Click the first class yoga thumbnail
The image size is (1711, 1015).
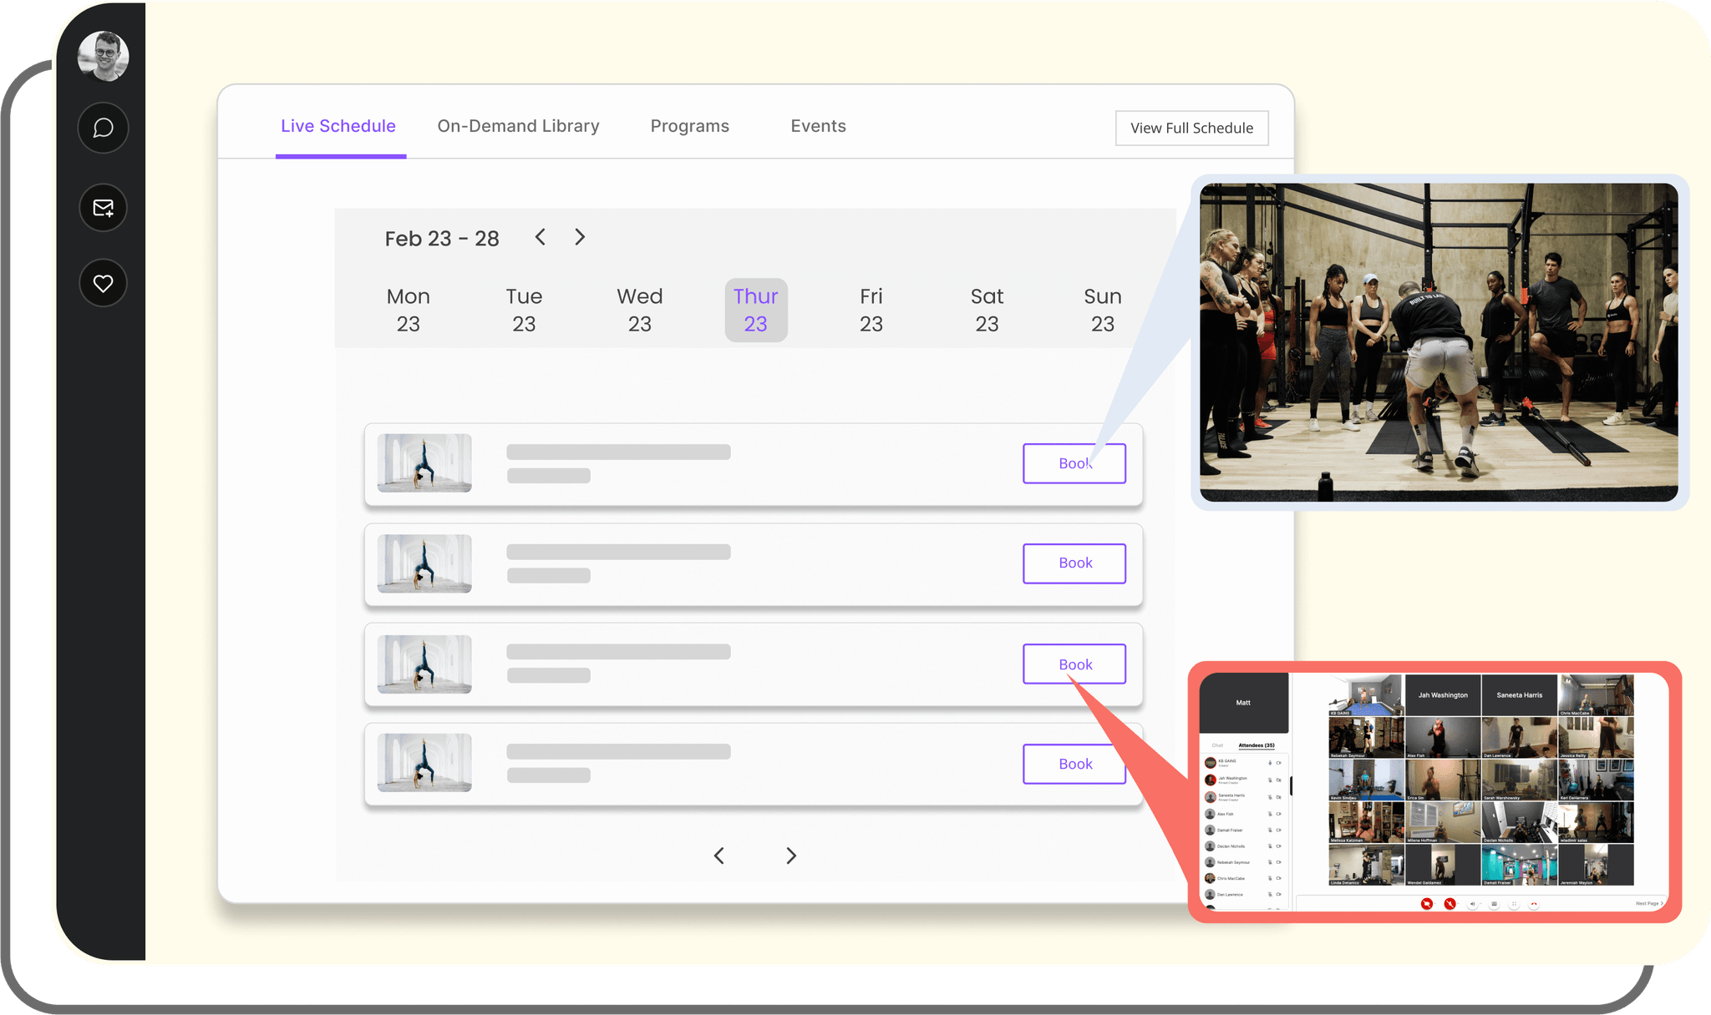(x=424, y=462)
